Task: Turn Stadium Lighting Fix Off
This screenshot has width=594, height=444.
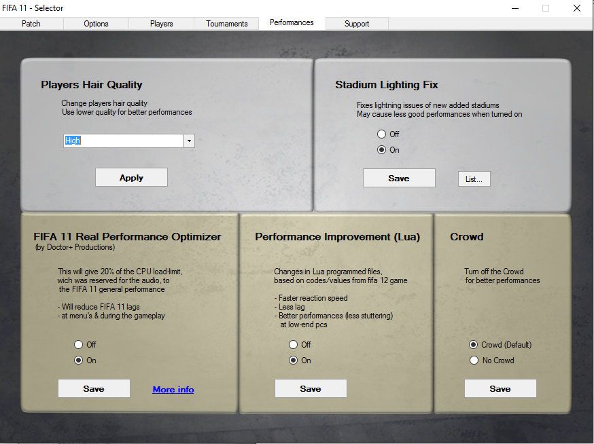Action: 382,134
